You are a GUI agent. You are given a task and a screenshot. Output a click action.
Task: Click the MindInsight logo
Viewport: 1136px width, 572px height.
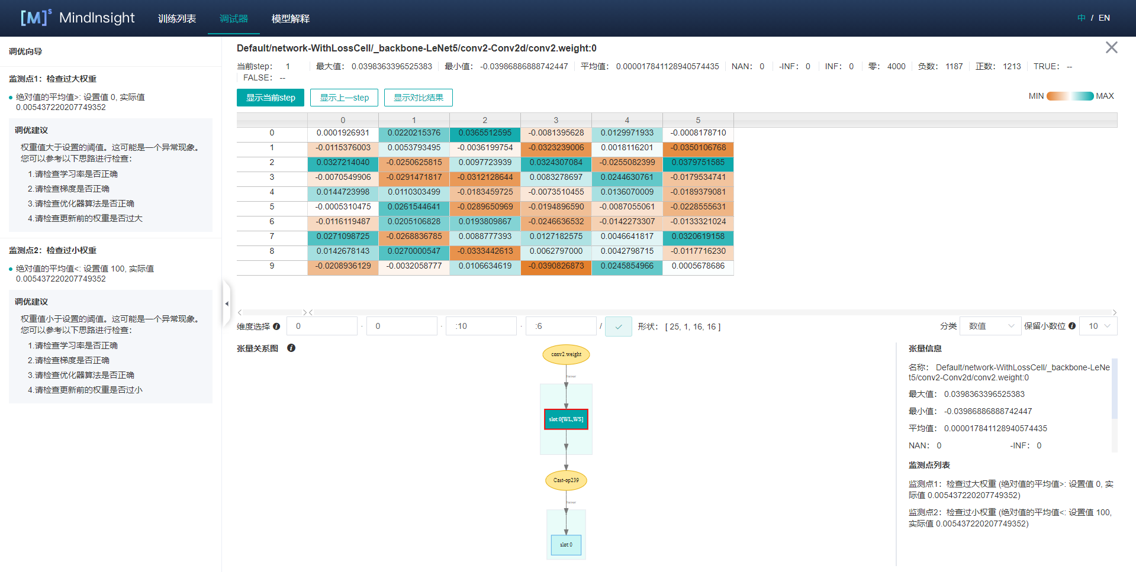point(78,18)
